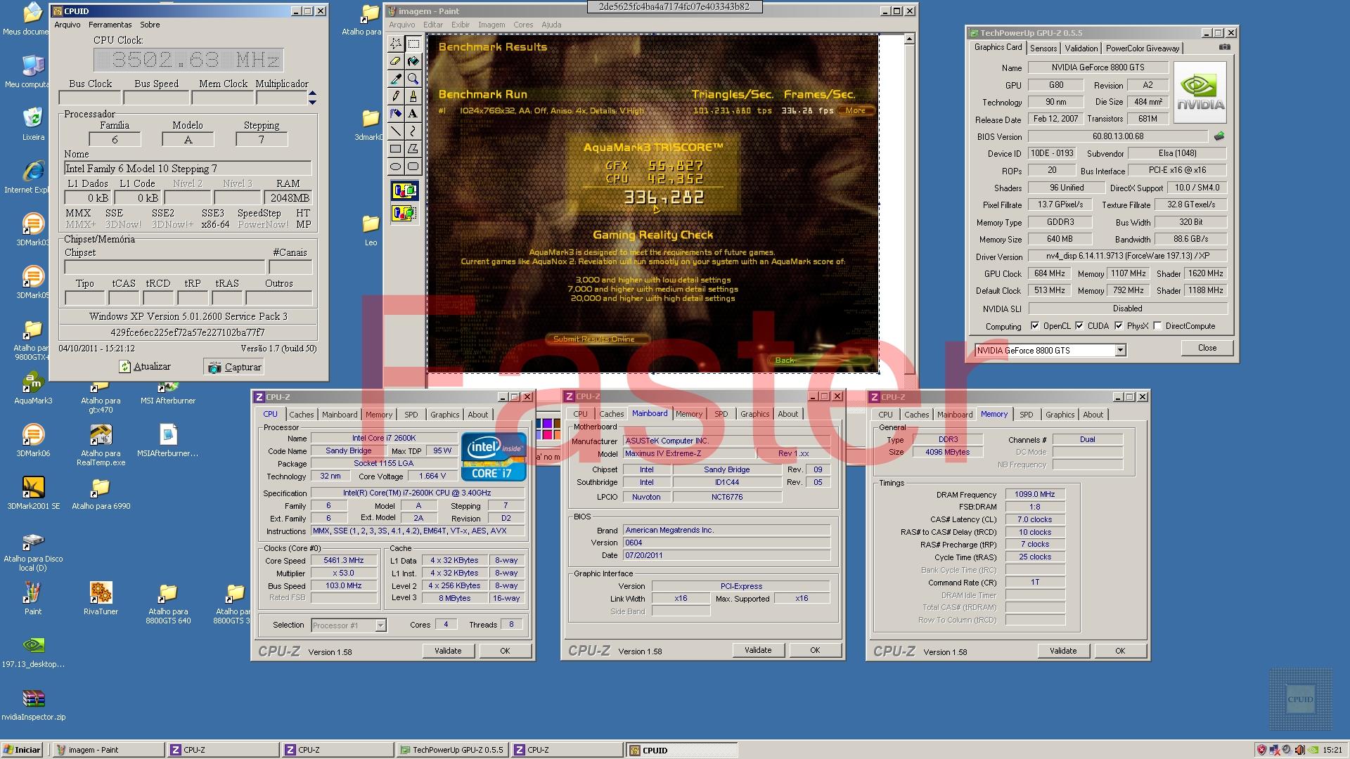This screenshot has width=1350, height=759.
Task: Select the rectangular Select tool in Paint
Action: pyautogui.click(x=413, y=44)
